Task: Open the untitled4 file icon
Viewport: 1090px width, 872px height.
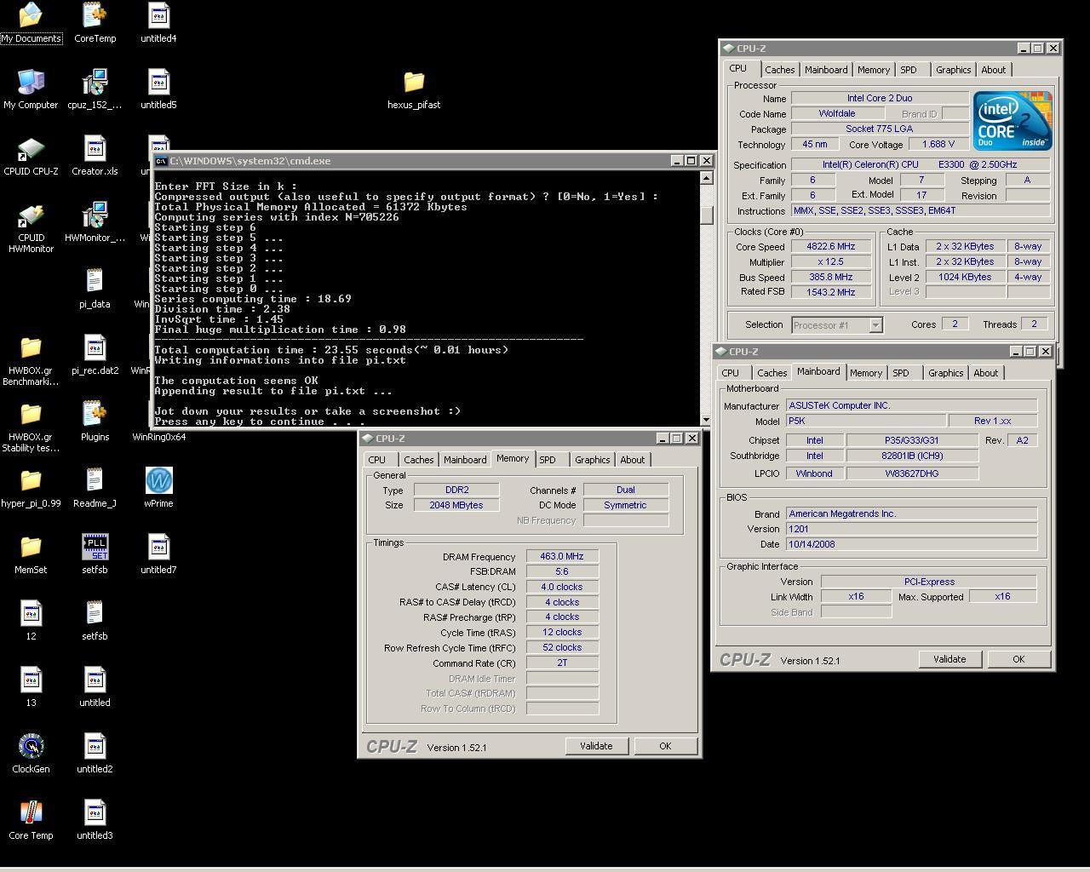Action: [158, 23]
